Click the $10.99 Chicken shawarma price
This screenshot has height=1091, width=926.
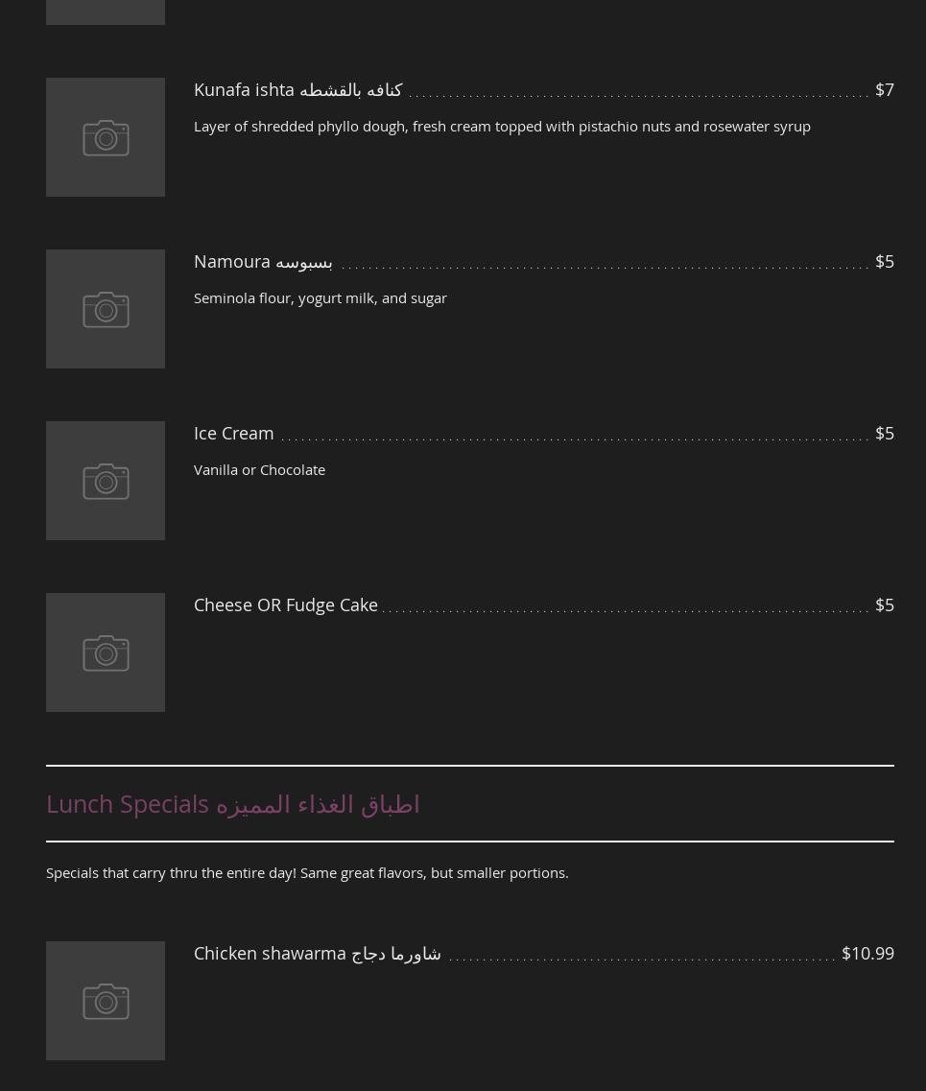pyautogui.click(x=867, y=953)
